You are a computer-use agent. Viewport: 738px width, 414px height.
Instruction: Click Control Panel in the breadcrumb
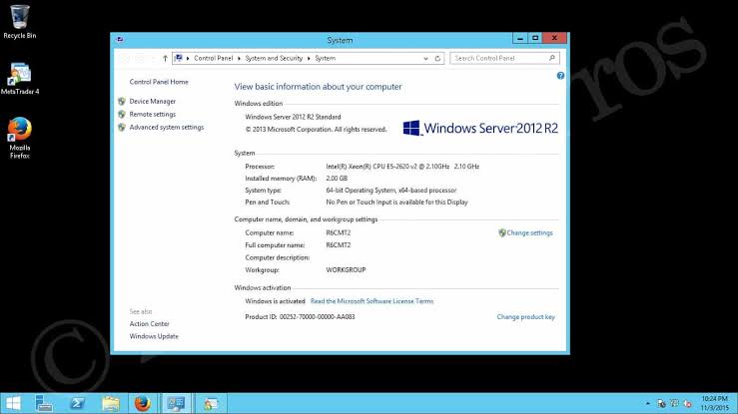(x=213, y=58)
